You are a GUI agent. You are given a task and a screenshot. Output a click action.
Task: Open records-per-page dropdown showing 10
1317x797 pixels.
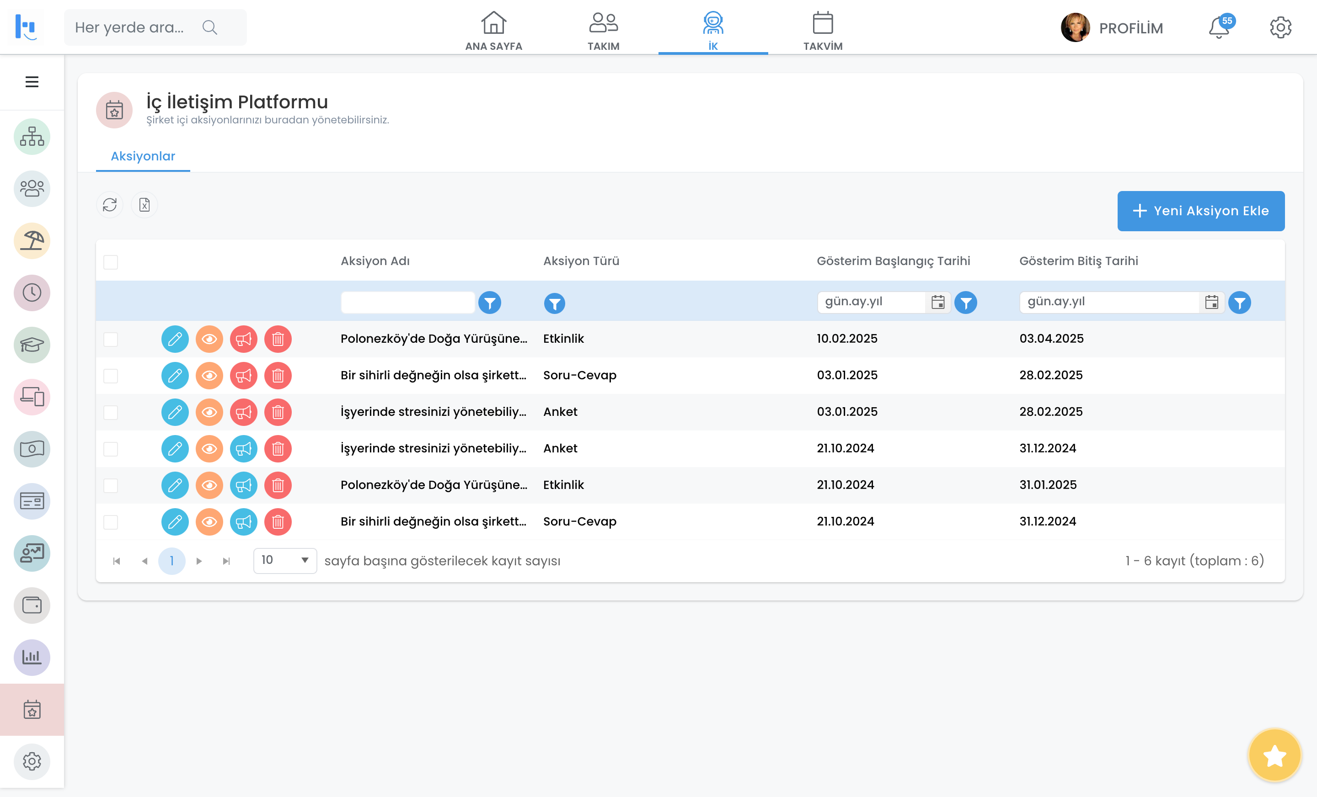284,560
